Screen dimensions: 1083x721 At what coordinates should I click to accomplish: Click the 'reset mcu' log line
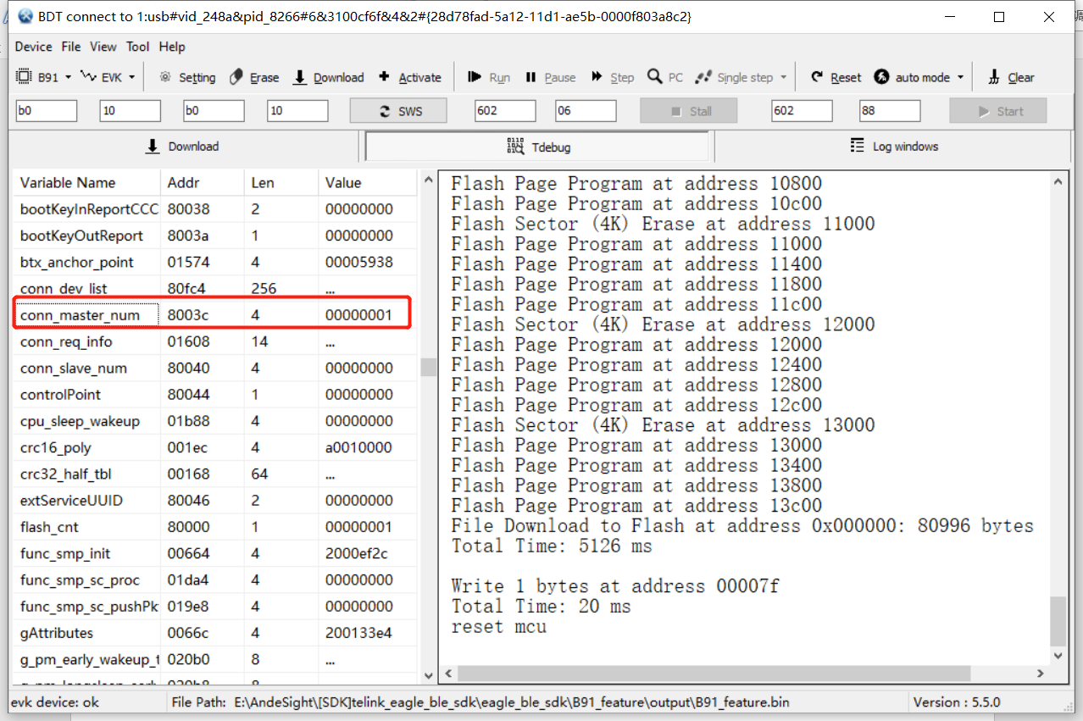[x=498, y=627]
